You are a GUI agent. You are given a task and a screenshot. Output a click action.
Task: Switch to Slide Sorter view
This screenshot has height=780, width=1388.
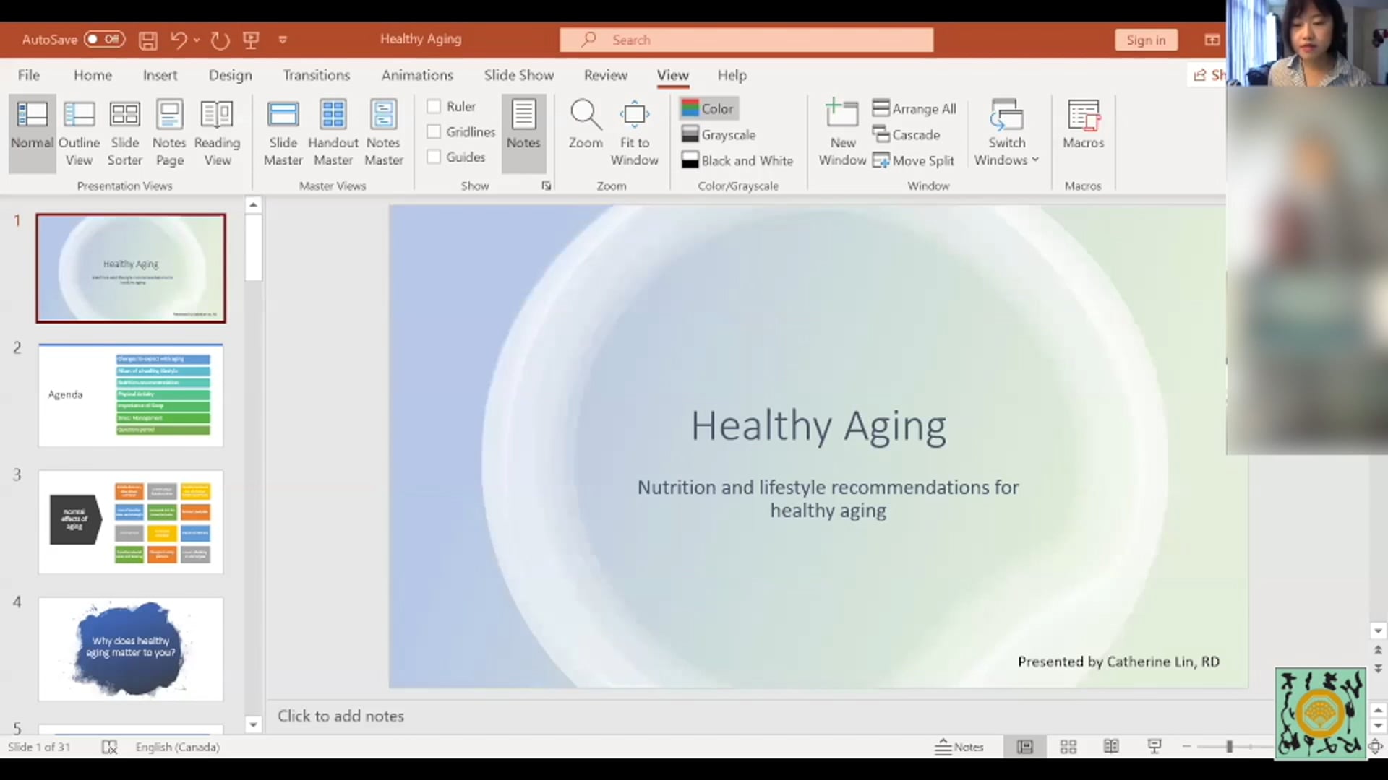click(124, 132)
